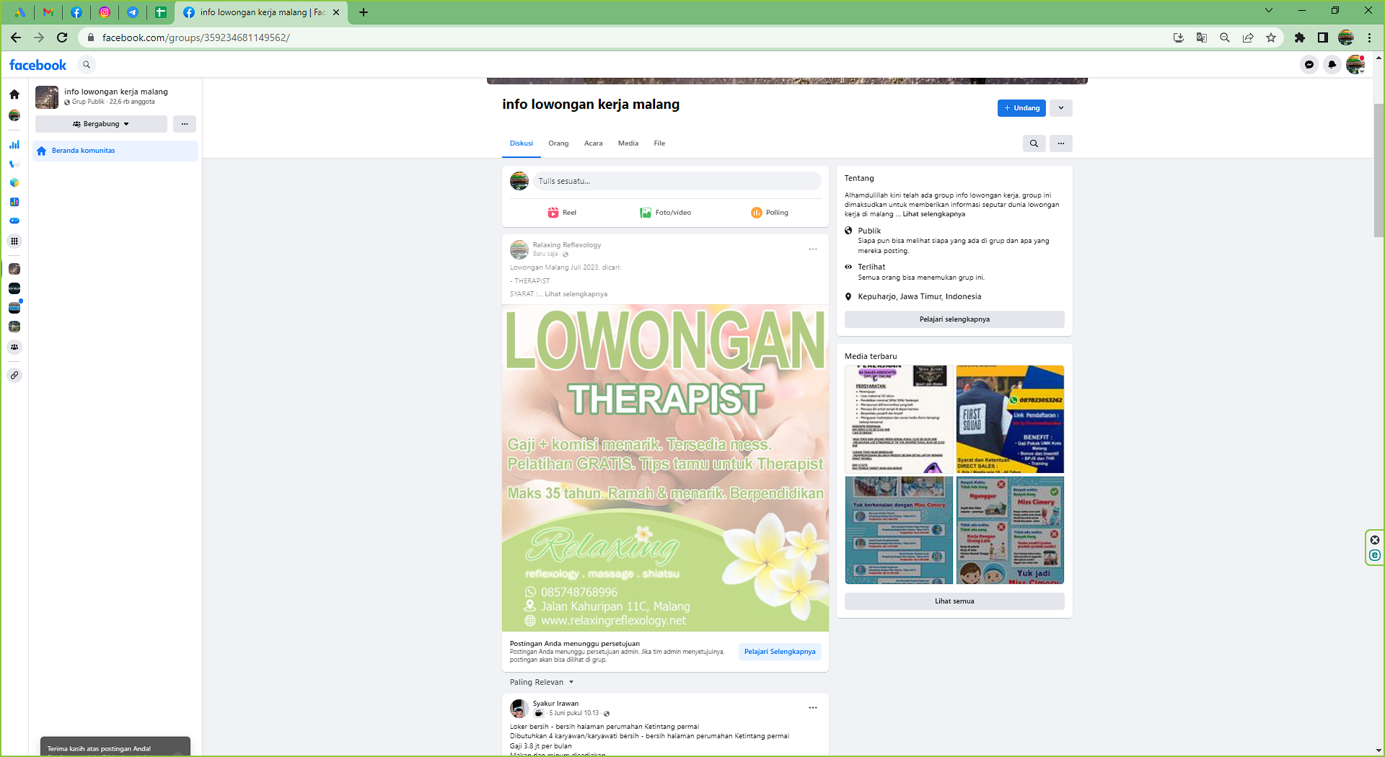Open a new browser tab
Image resolution: width=1385 pixels, height=757 pixels.
coord(364,12)
